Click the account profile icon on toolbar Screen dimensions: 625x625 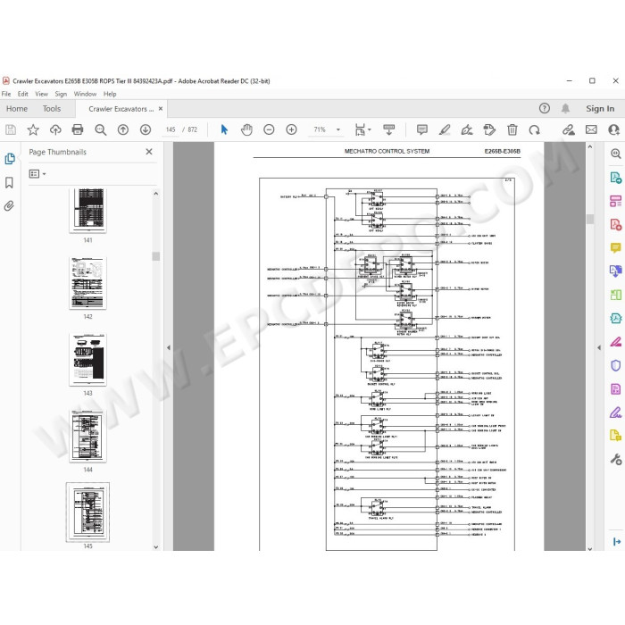point(614,129)
